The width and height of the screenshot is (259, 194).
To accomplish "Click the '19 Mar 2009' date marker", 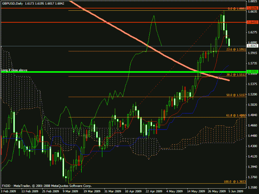I will coord(92,191).
